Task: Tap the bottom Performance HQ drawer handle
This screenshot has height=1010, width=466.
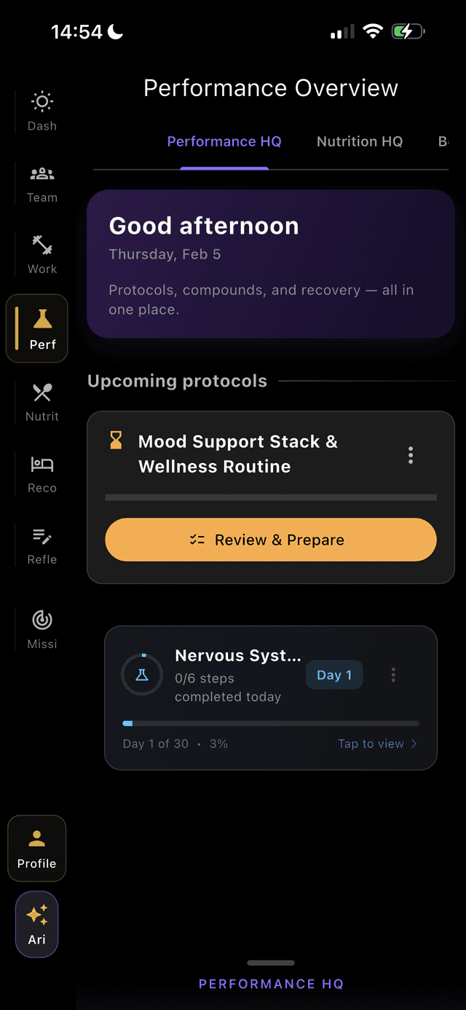Action: [x=271, y=963]
